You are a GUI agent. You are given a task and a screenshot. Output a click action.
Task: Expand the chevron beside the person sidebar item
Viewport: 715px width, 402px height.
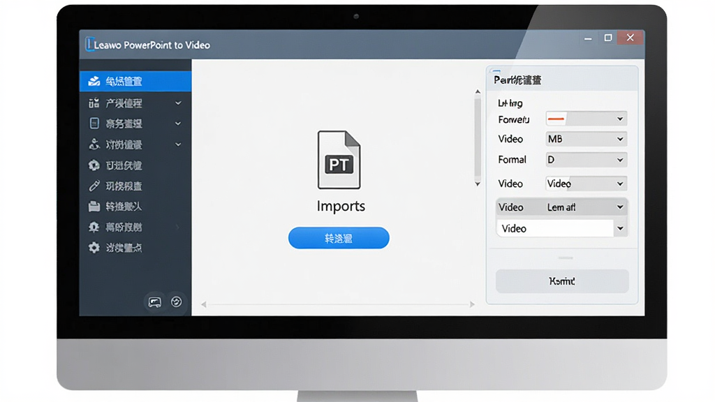(178, 144)
